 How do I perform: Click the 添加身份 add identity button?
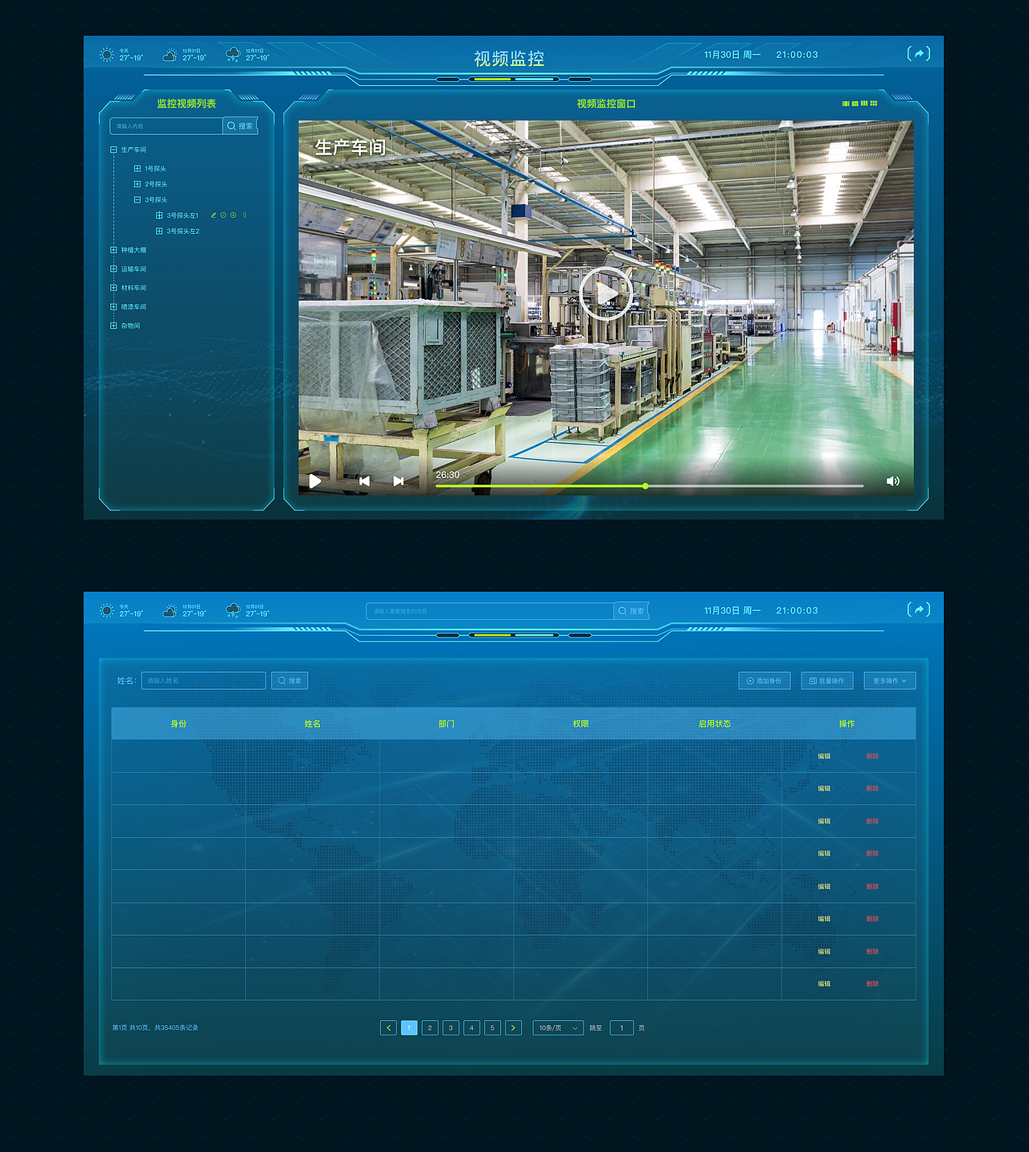[765, 681]
